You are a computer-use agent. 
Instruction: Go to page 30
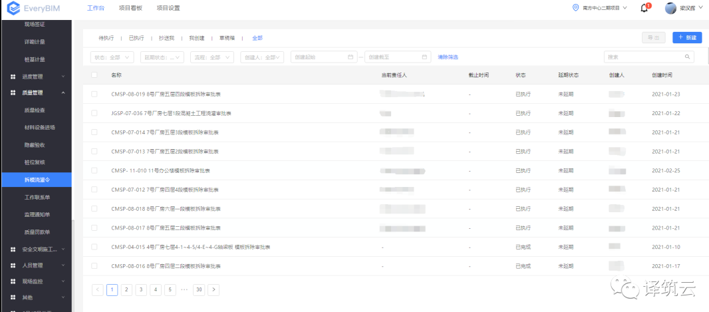(198, 290)
